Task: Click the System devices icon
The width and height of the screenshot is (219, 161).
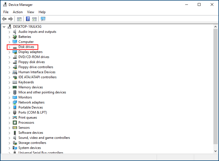Action: click(15, 148)
